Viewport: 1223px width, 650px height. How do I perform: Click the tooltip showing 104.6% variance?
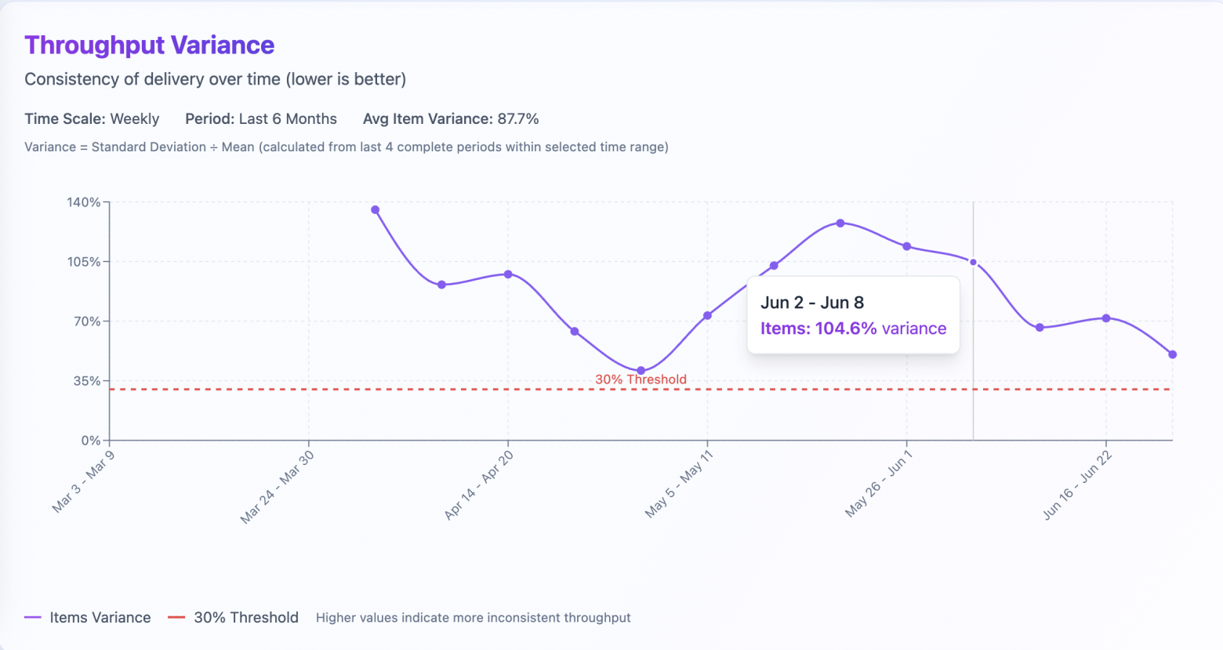coord(853,315)
